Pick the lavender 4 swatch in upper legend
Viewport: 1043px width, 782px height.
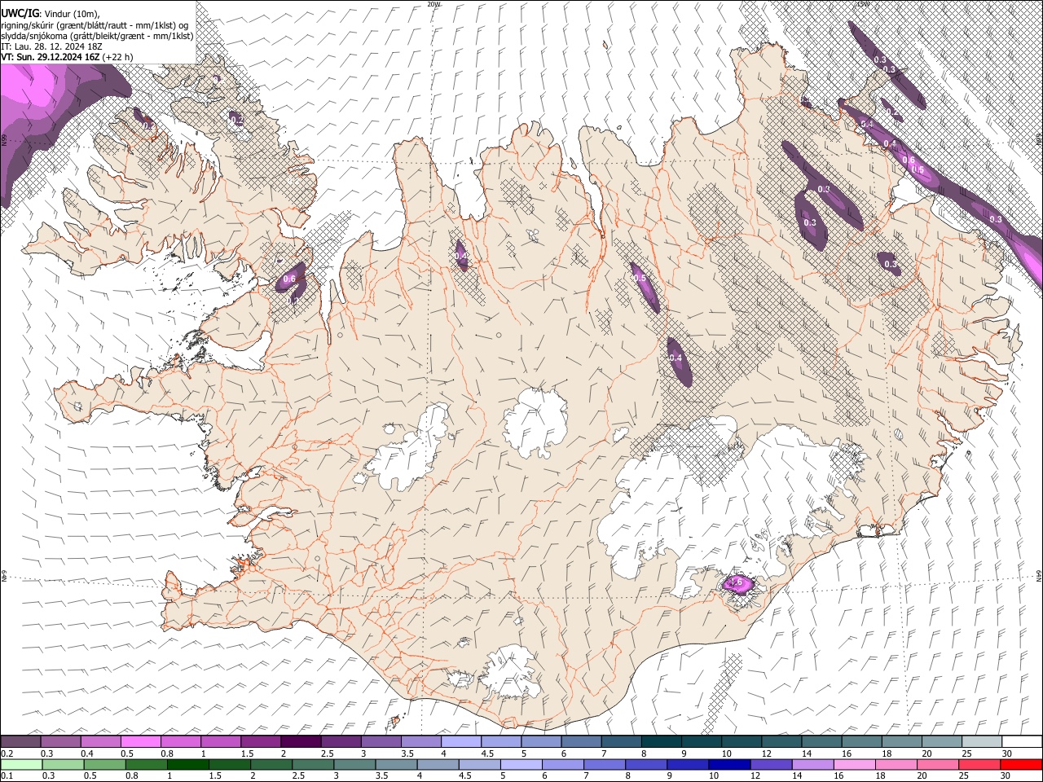point(461,741)
